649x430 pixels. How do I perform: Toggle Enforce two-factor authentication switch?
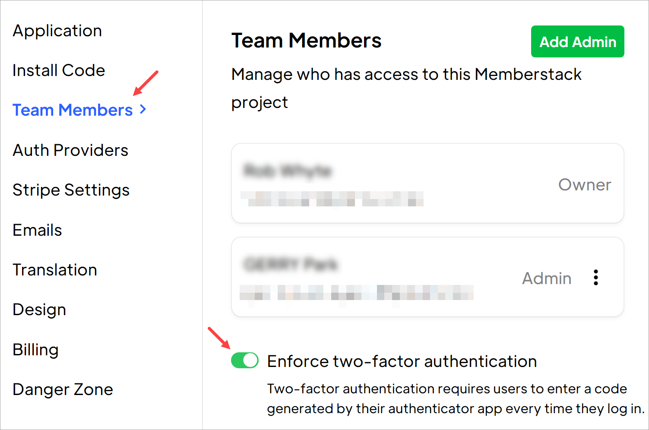[x=245, y=360]
